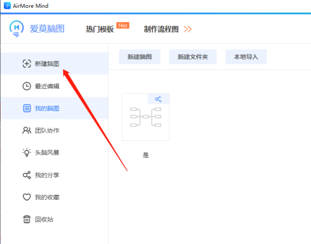The width and height of the screenshot is (311, 244).
Task: Click the AirMore Mind title bar app icon
Action: point(7,6)
